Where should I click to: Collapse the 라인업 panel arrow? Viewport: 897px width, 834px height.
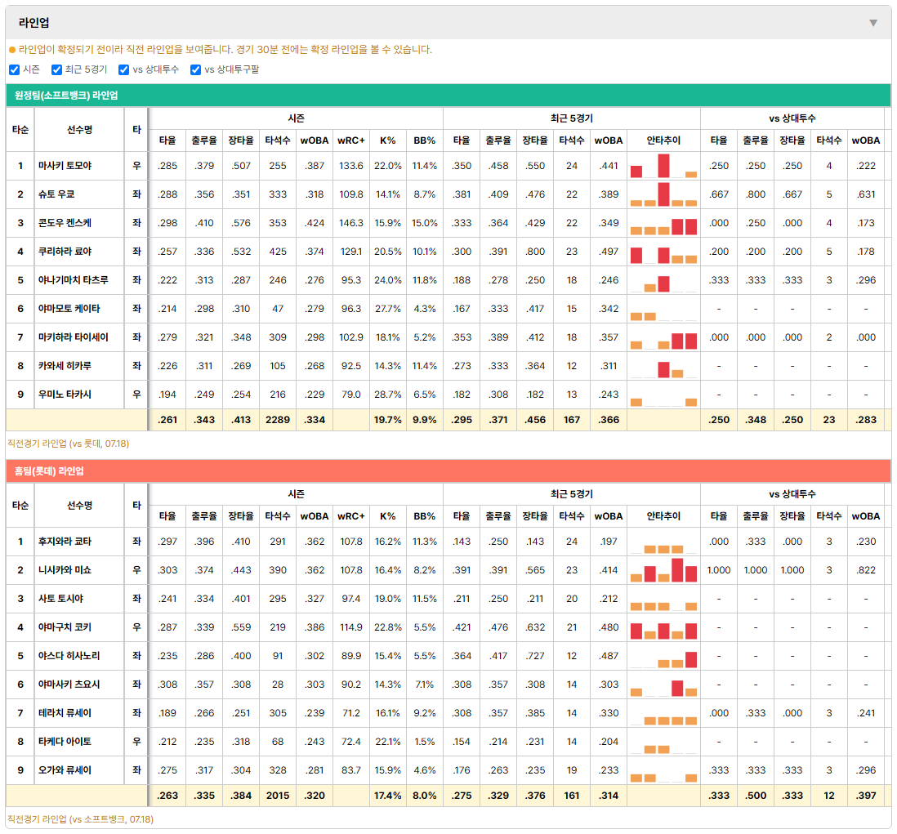tap(873, 23)
